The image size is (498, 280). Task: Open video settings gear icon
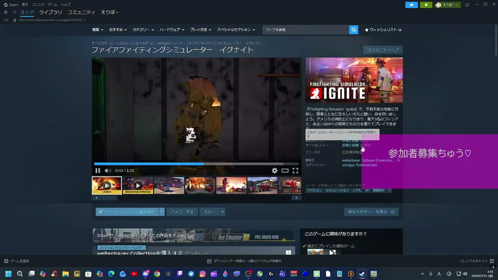pyautogui.click(x=275, y=171)
